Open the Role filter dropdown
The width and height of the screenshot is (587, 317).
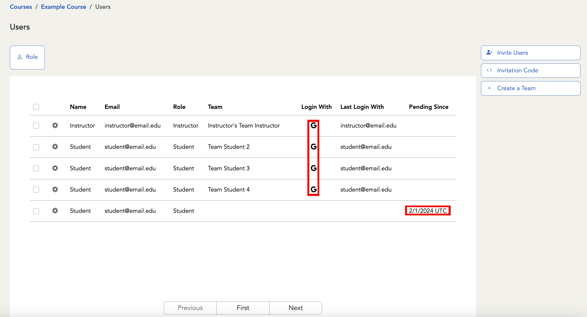[x=27, y=58]
